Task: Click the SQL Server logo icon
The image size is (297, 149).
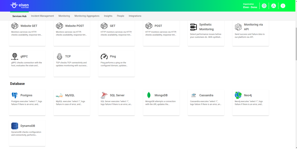Action: click(x=104, y=95)
